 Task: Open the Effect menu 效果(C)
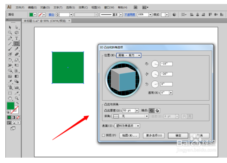[83, 8]
